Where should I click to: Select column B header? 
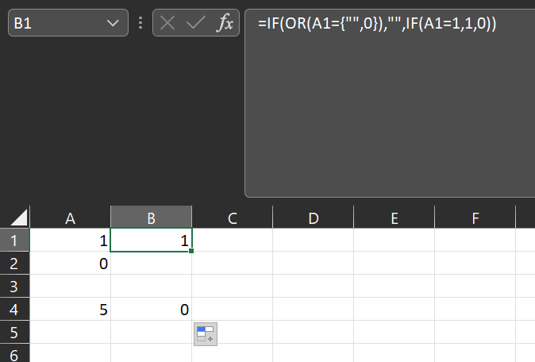pyautogui.click(x=151, y=218)
